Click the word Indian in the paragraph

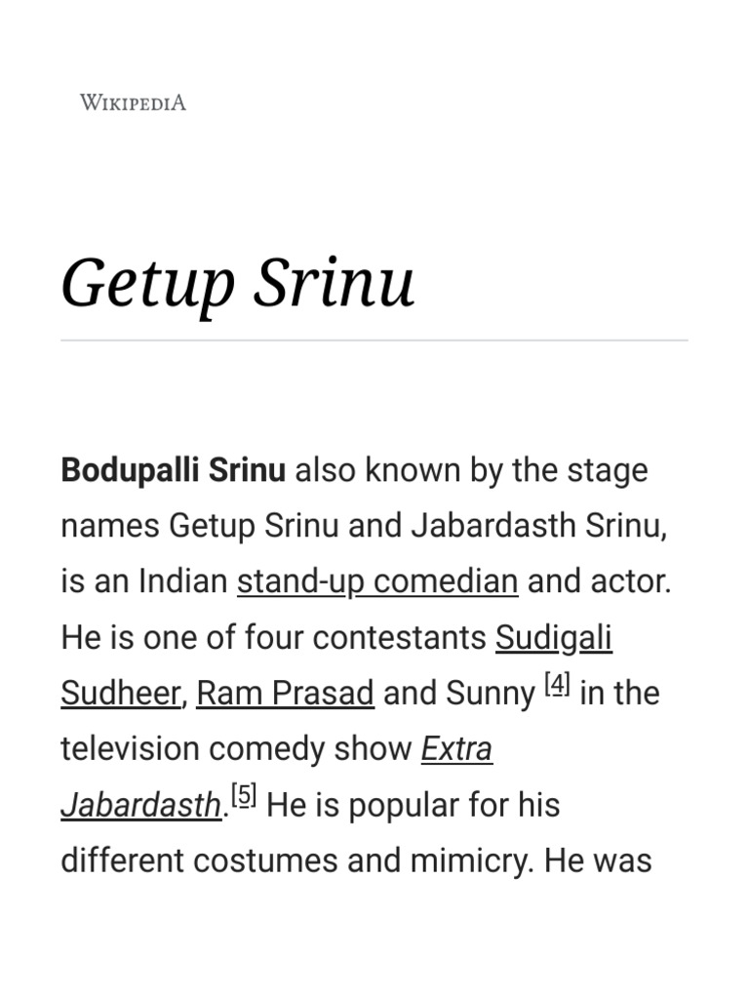tap(182, 581)
